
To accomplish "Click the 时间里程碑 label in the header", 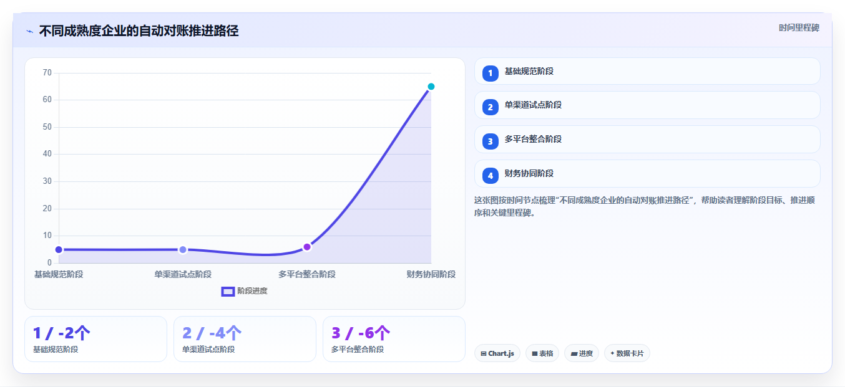I will (799, 28).
